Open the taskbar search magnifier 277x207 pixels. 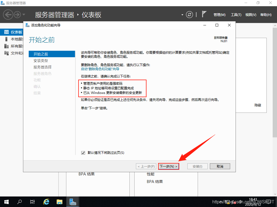pyautogui.click(x=19, y=202)
